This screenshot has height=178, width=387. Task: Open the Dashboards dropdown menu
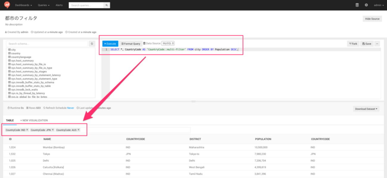[x=24, y=5]
